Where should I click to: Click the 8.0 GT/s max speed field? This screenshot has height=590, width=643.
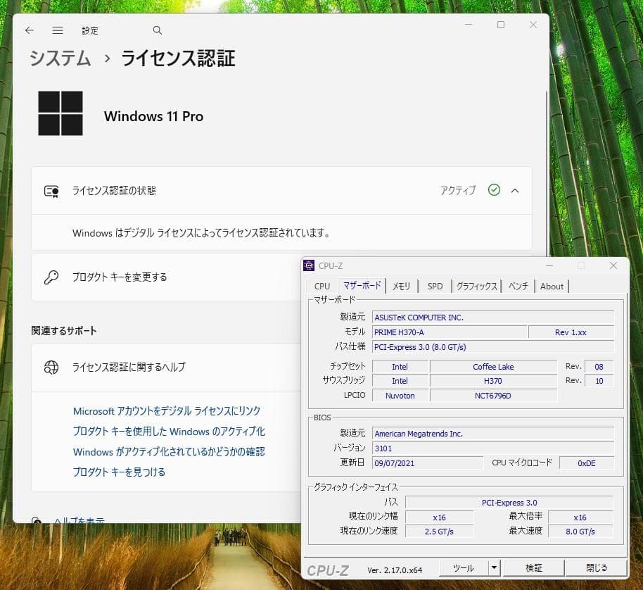point(580,532)
